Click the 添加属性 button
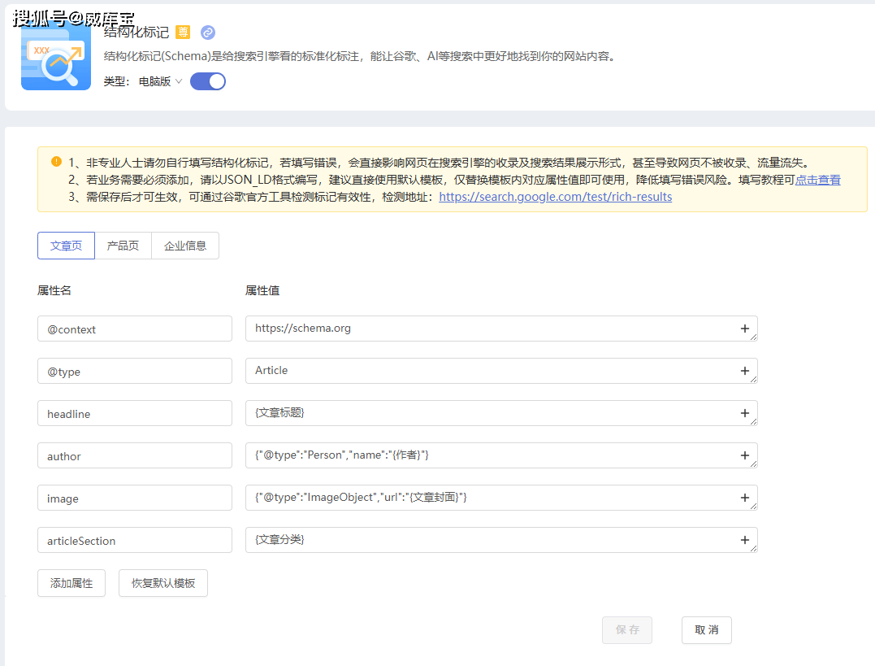The height and width of the screenshot is (666, 875). point(71,583)
